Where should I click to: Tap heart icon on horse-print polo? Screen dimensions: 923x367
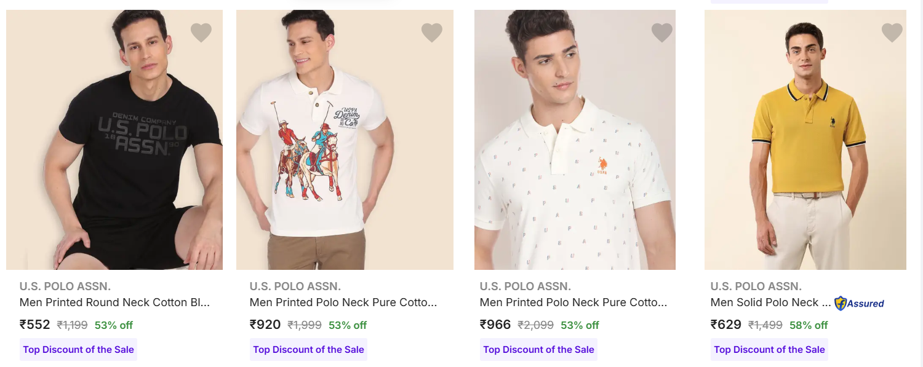(x=432, y=32)
